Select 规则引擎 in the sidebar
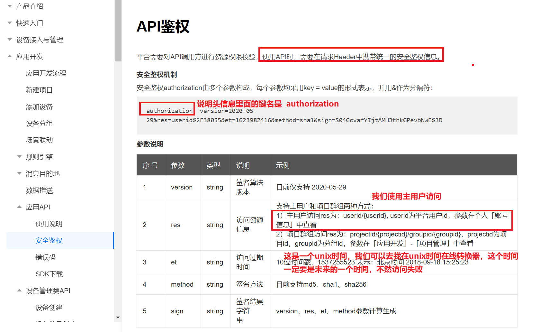Viewport: 540px width, 332px height. [39, 157]
